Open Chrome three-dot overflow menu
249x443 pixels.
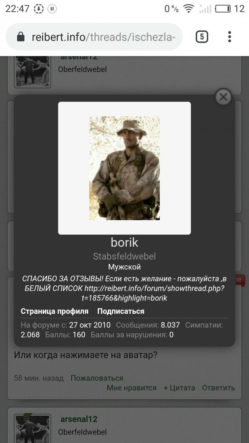point(229,37)
